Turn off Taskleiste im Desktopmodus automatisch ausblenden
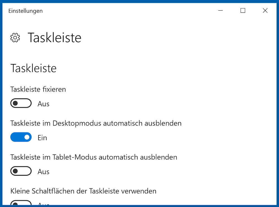This screenshot has height=207, width=279. point(21,137)
